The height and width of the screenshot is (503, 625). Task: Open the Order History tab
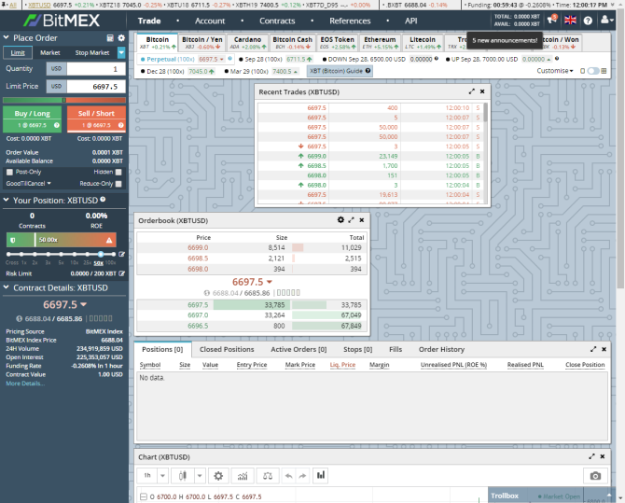(441, 349)
